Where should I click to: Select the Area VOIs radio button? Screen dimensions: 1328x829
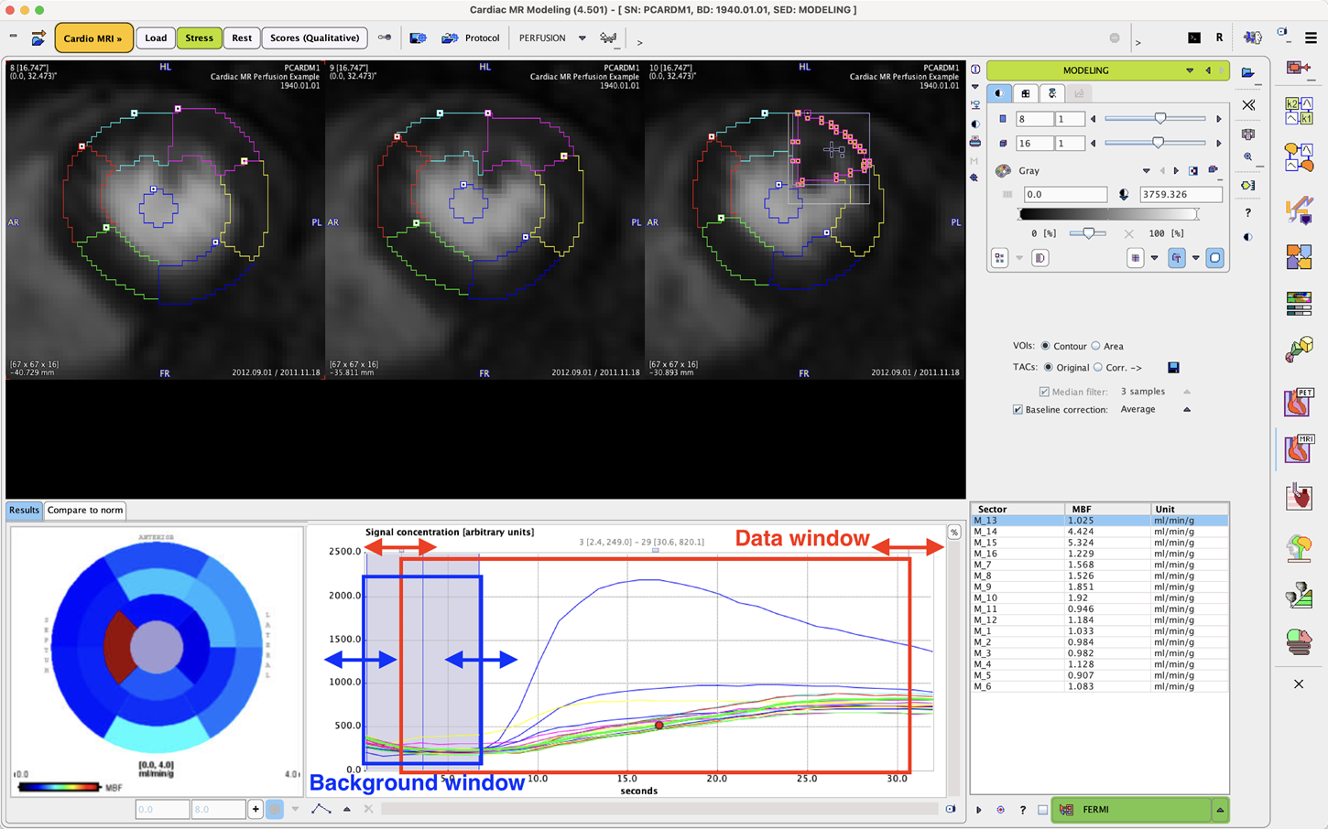1095,346
